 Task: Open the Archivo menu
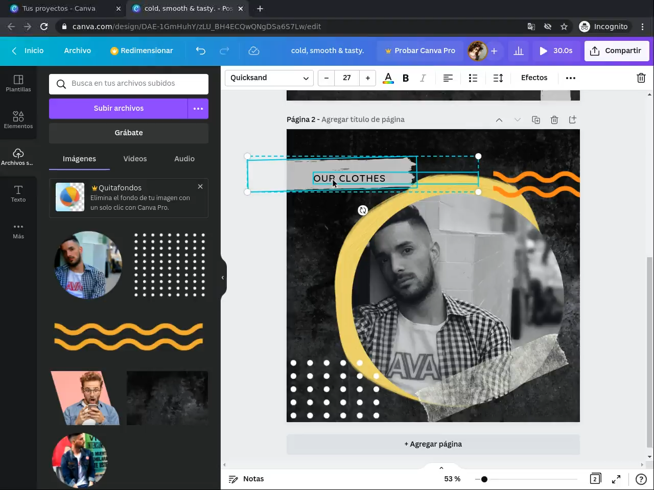click(x=78, y=51)
